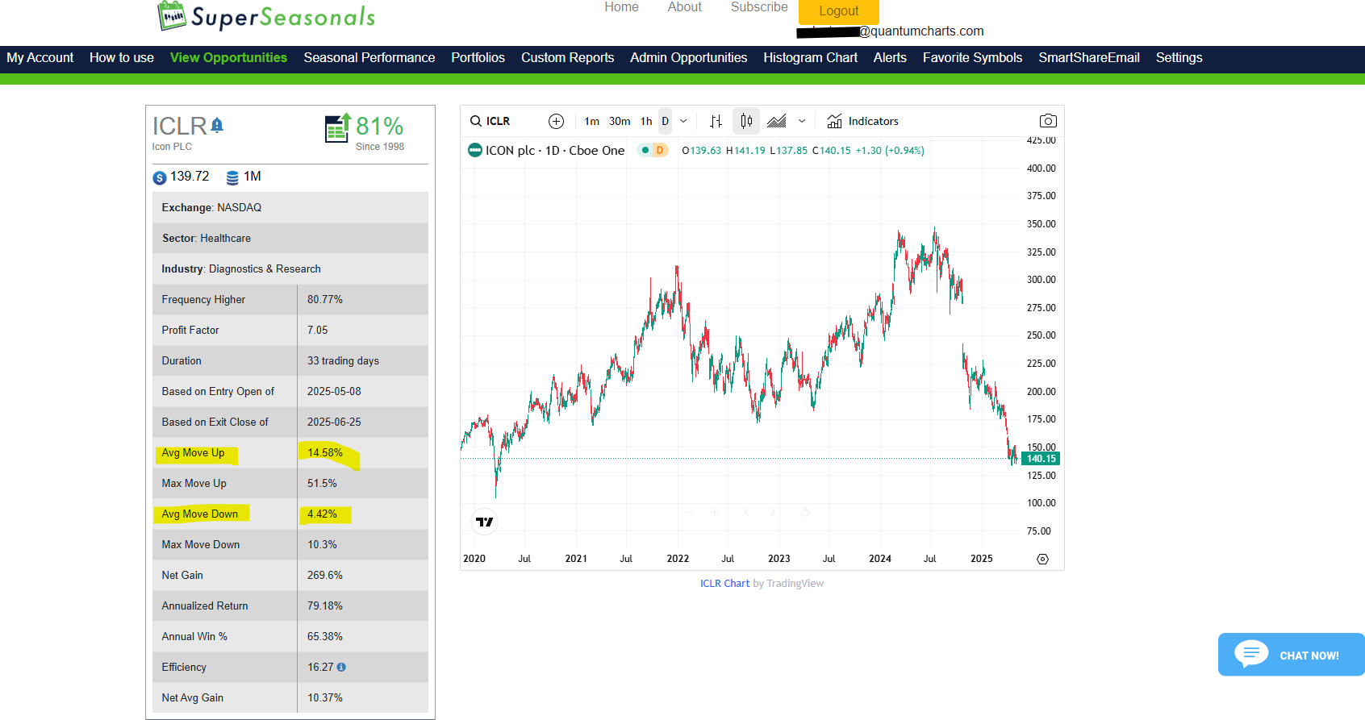Screen dimensions: 1365x720
Task: Click the volume stack icon beside 1M
Action: coord(232,177)
